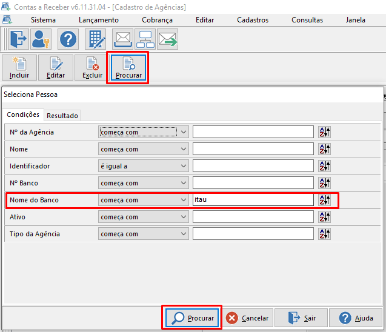
Task: Open the Cobrança menu
Action: point(157,20)
